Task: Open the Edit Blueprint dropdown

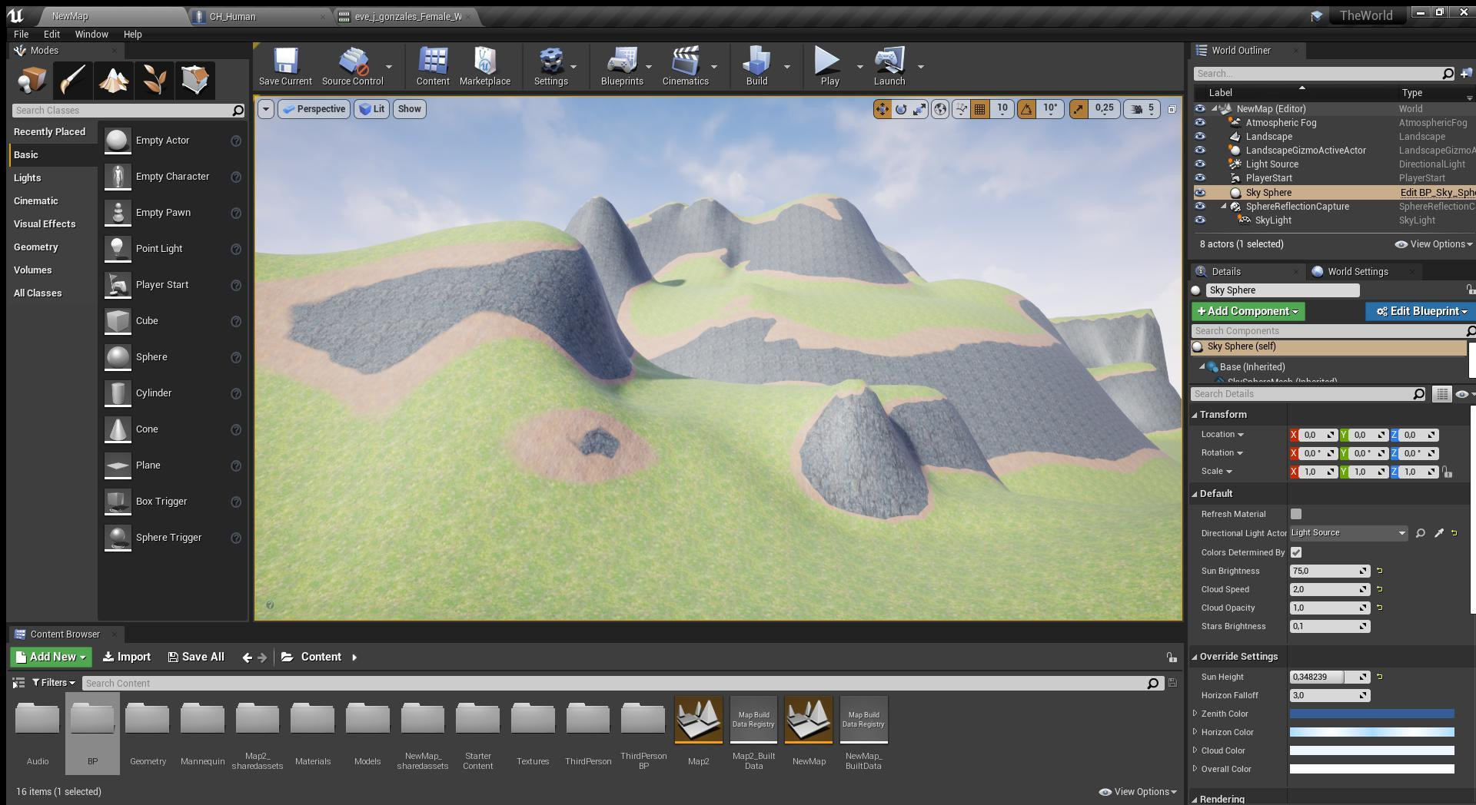Action: (x=1421, y=311)
